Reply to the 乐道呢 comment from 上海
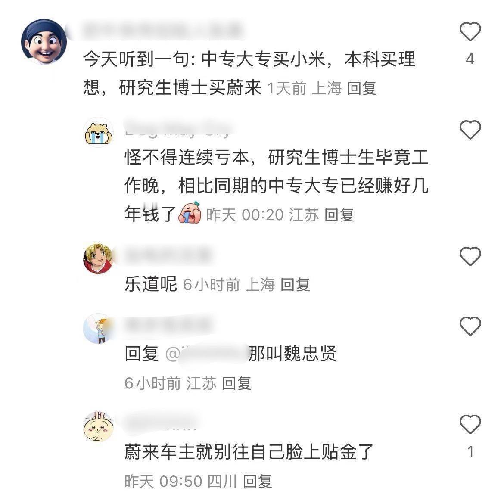 pyautogui.click(x=295, y=285)
